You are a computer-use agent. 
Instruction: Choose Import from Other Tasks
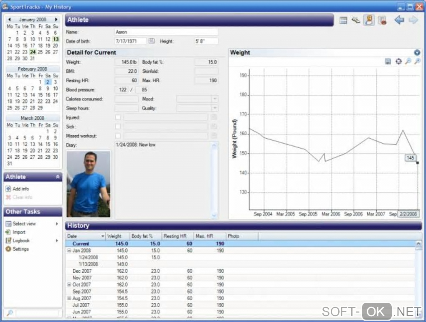19,232
